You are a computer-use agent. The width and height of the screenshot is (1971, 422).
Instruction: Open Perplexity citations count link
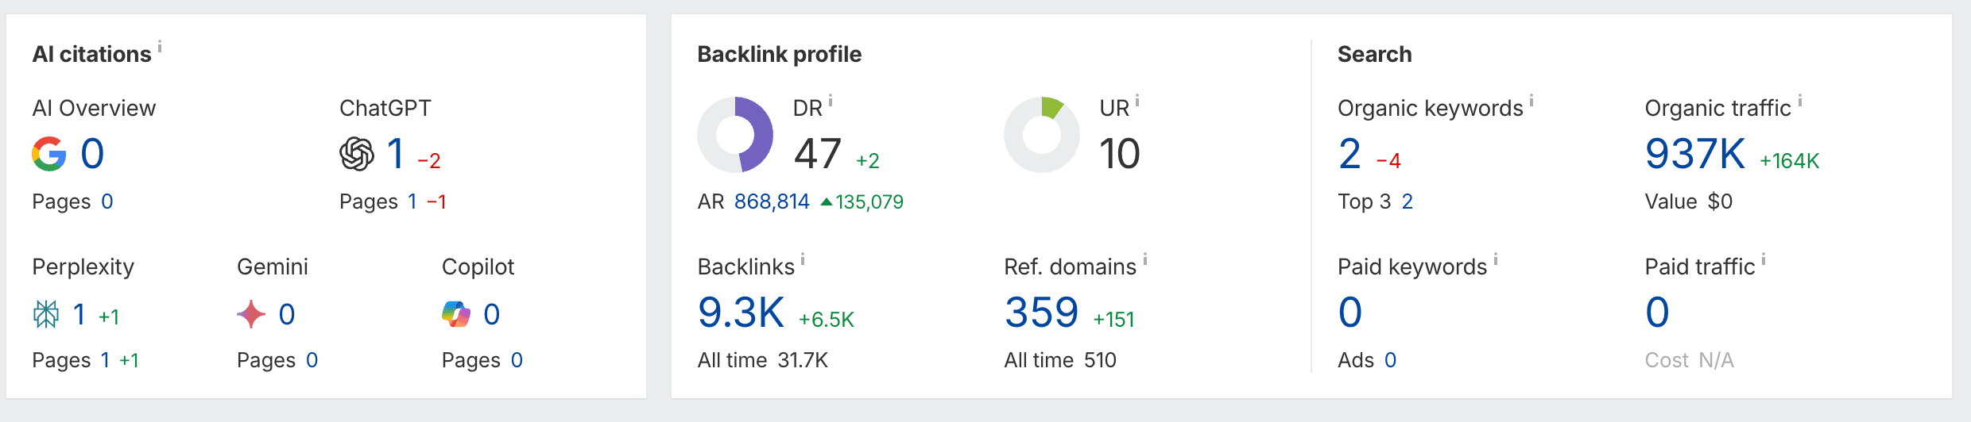[79, 315]
